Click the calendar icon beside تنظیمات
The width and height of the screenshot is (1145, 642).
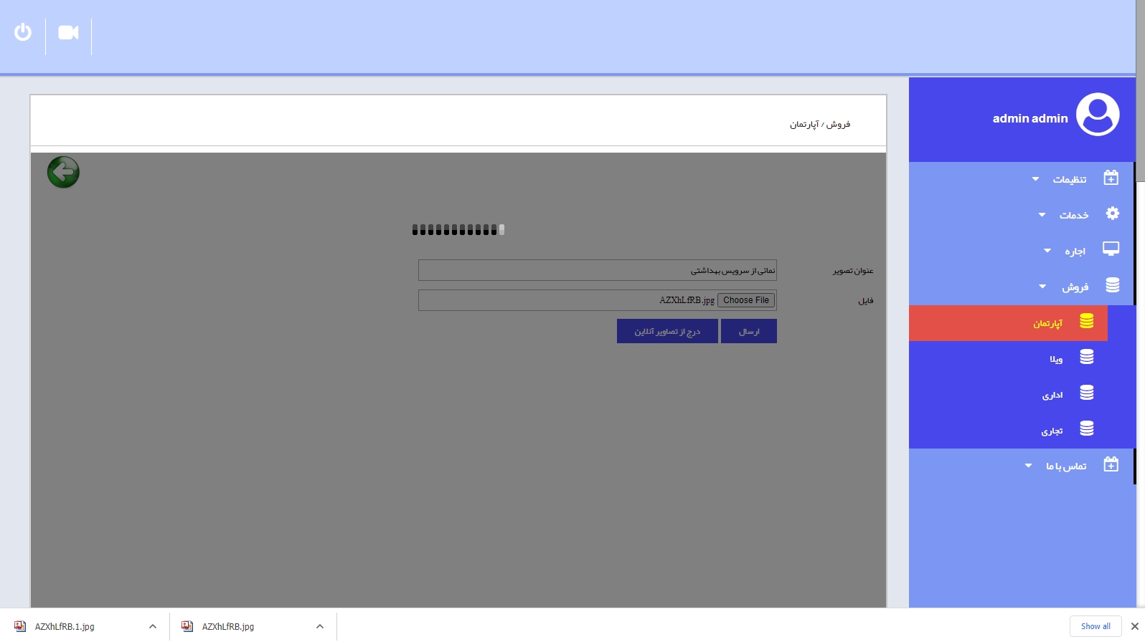pyautogui.click(x=1111, y=178)
